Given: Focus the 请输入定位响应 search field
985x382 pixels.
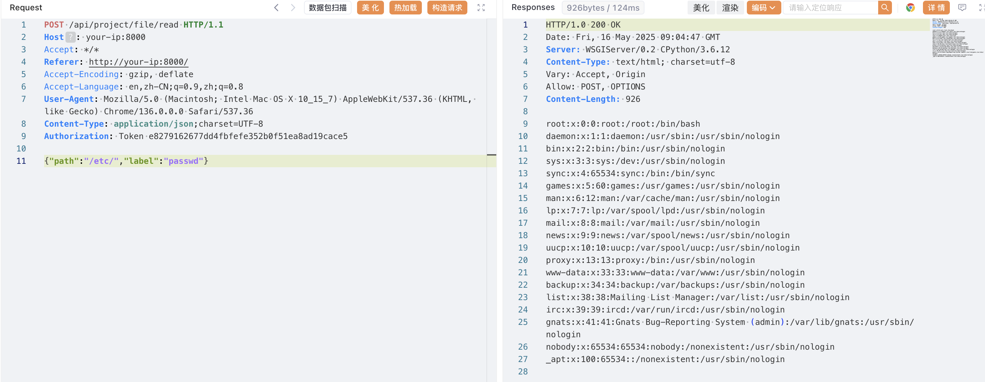Looking at the screenshot, I should [x=831, y=8].
